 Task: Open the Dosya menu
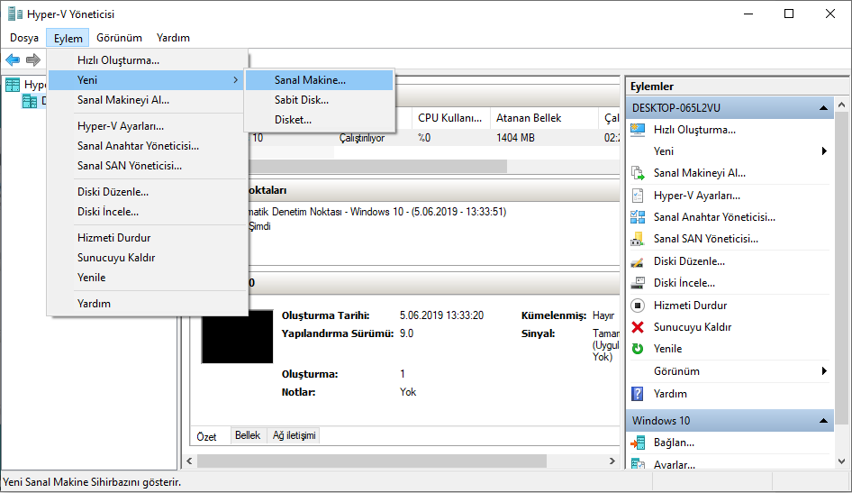click(24, 38)
